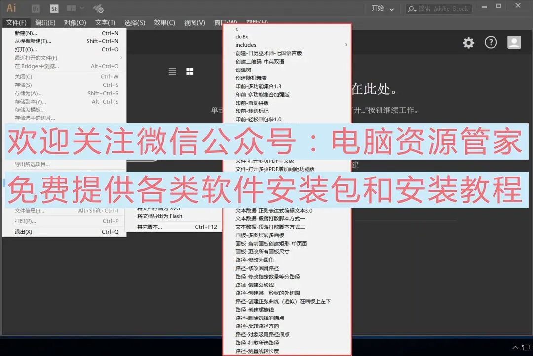The height and width of the screenshot is (356, 533).
Task: Open the user account profile icon
Action: 514,42
